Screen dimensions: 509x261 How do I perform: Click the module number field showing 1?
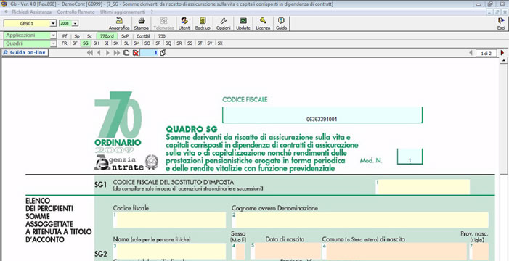coord(150,53)
